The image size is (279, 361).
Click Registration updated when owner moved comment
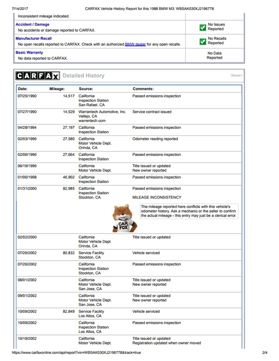point(166,343)
